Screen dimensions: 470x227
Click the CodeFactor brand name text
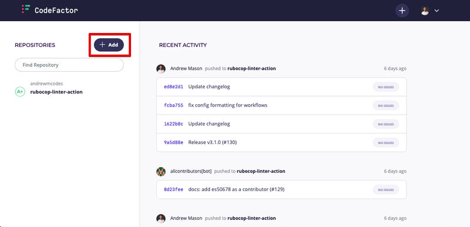[56, 10]
